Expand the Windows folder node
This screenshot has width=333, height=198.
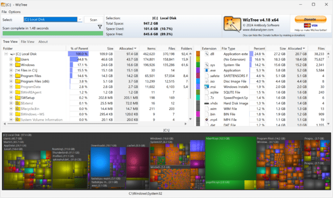tap(11, 65)
